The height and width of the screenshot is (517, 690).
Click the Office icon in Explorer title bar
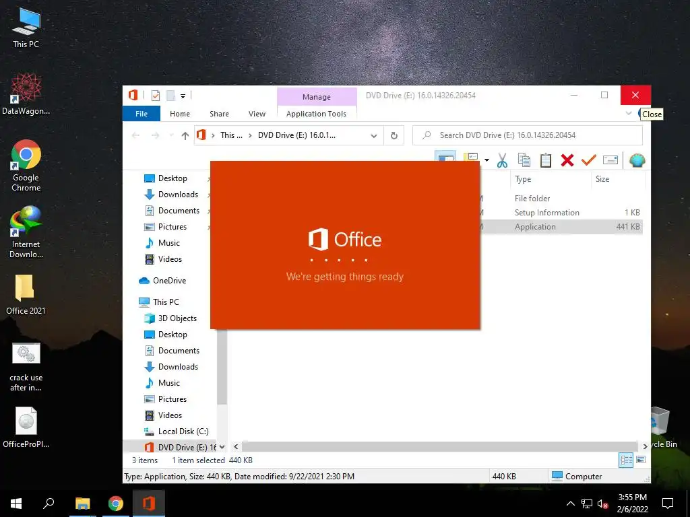pos(133,95)
